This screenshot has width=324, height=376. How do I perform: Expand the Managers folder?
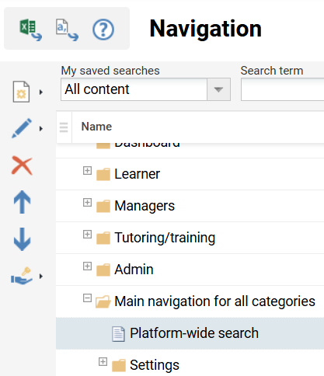coord(87,203)
